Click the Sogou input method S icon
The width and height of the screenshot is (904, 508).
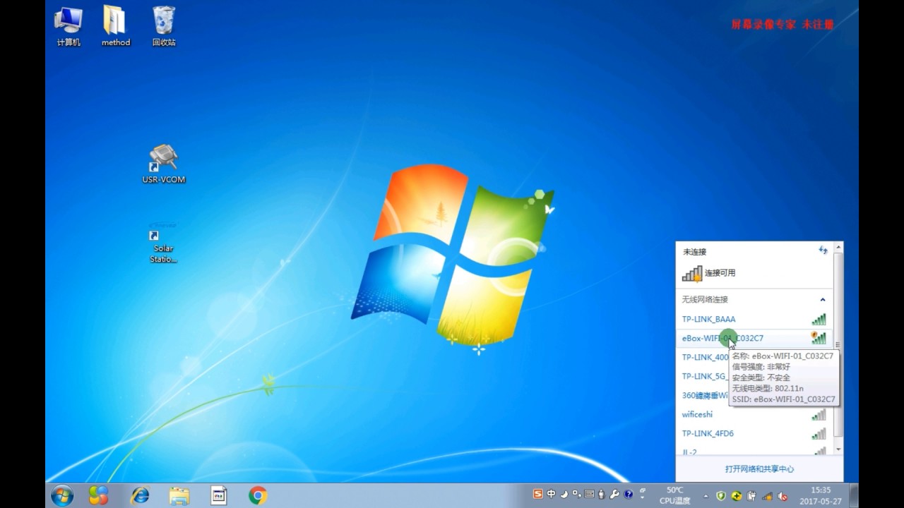pyautogui.click(x=538, y=494)
